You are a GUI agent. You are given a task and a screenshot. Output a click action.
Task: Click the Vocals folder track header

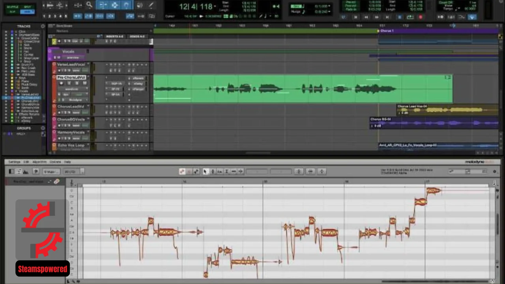tap(68, 51)
